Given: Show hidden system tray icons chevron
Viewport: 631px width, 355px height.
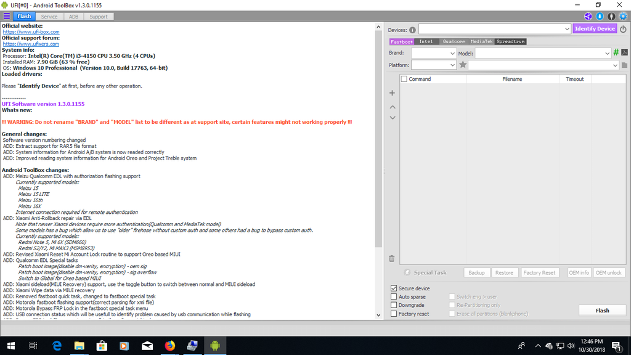Looking at the screenshot, I should click(x=537, y=346).
